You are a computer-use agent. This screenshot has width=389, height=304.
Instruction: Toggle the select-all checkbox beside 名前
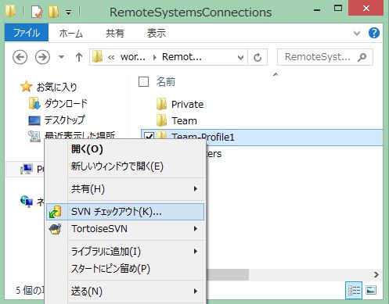[x=143, y=82]
